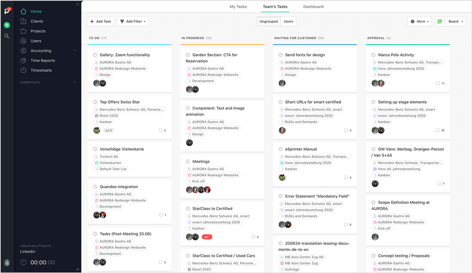Mark Marco Polo Activity as complete
The height and width of the screenshot is (273, 472).
[374, 55]
